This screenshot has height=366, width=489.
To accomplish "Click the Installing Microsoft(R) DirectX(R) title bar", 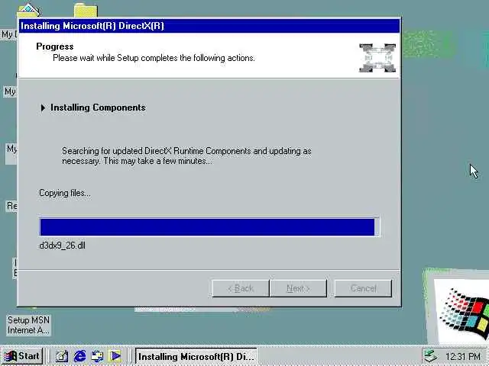I will [209, 26].
